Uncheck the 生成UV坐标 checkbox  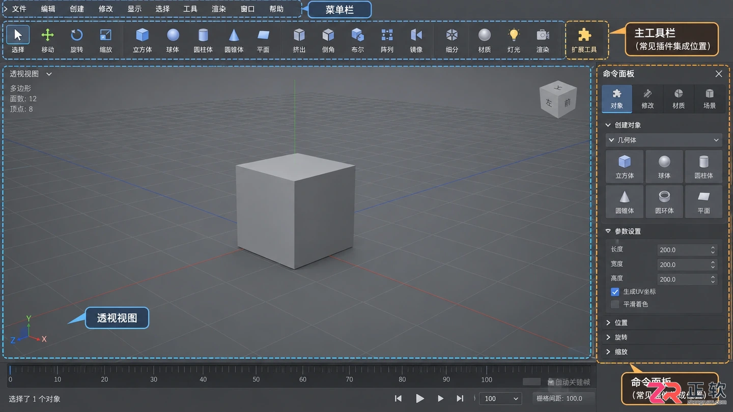click(615, 292)
